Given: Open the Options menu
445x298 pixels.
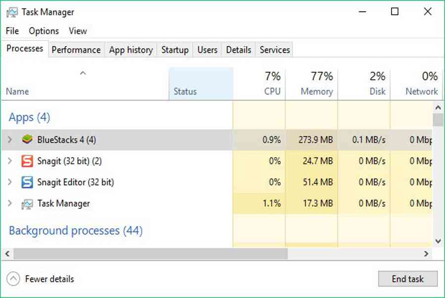Looking at the screenshot, I should pos(44,31).
